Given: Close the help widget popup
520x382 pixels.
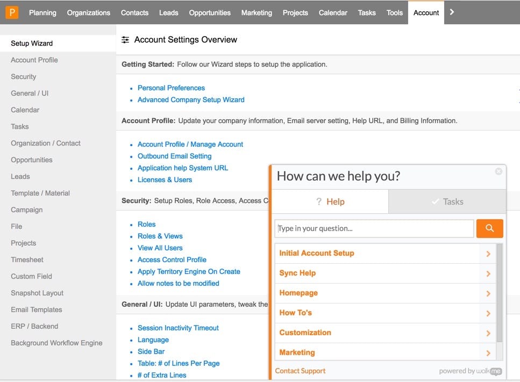Looking at the screenshot, I should (498, 171).
